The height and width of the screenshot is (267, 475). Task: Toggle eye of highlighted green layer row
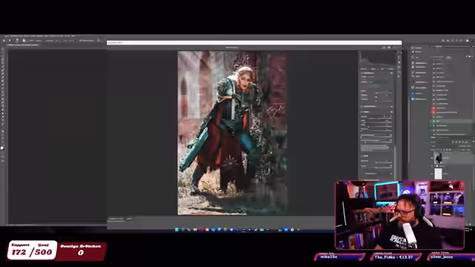(x=433, y=121)
